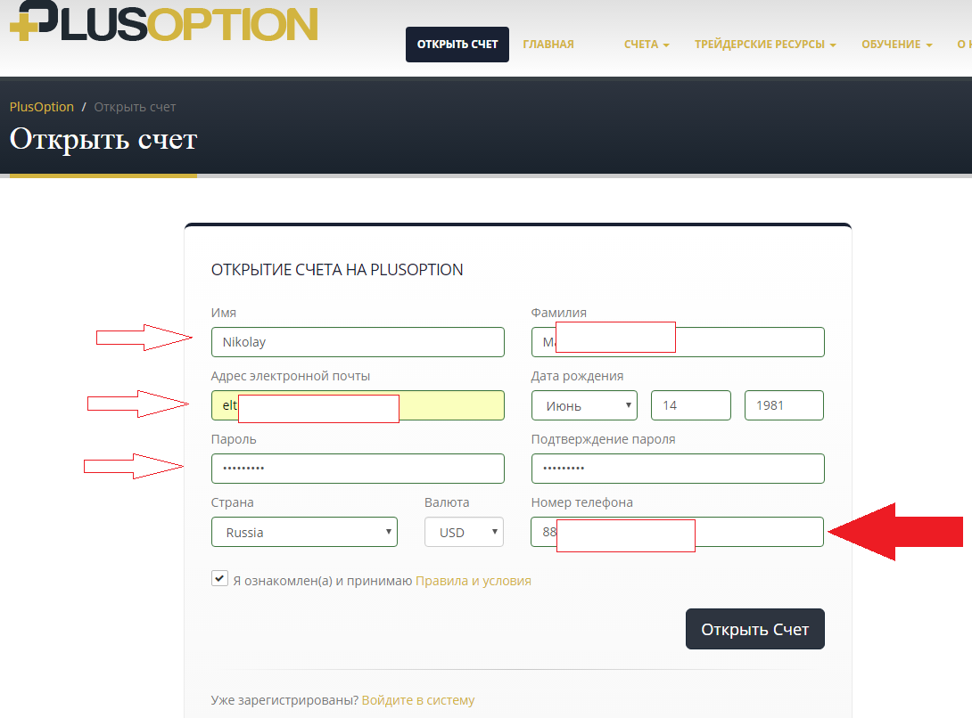Focus the Пароль password field
972x718 pixels.
[358, 469]
